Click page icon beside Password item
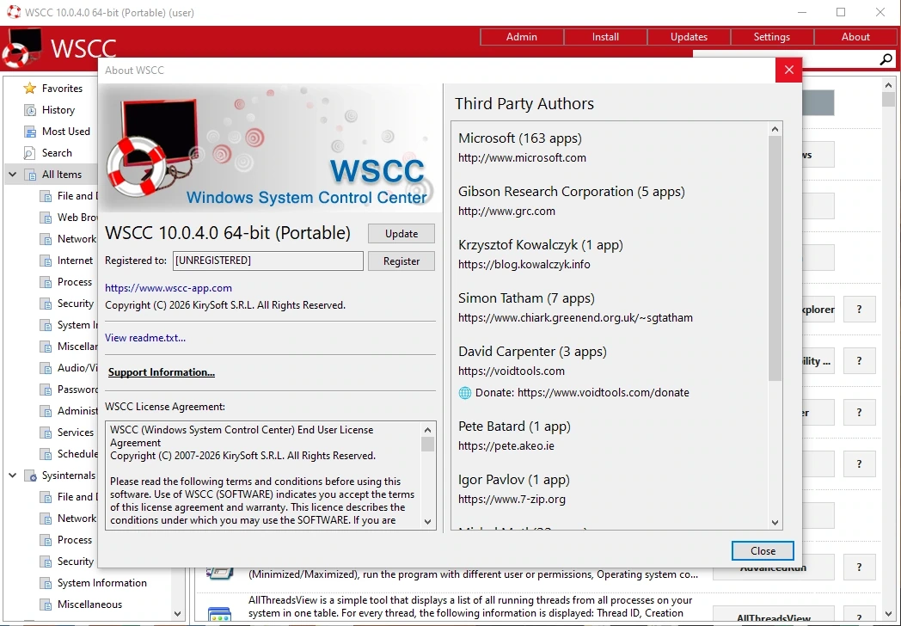Viewport: 901px width, 626px height. pyautogui.click(x=46, y=390)
